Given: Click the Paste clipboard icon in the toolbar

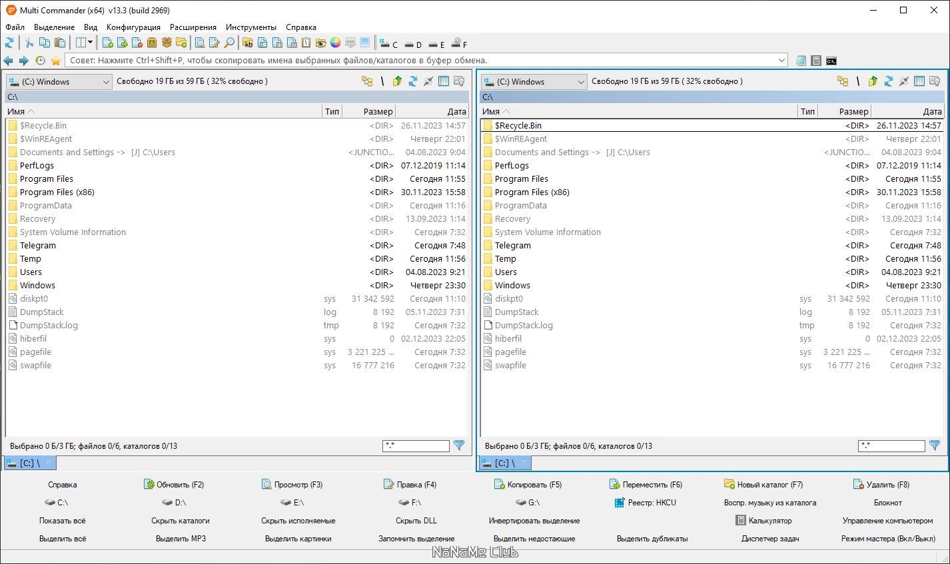Looking at the screenshot, I should pyautogui.click(x=60, y=43).
